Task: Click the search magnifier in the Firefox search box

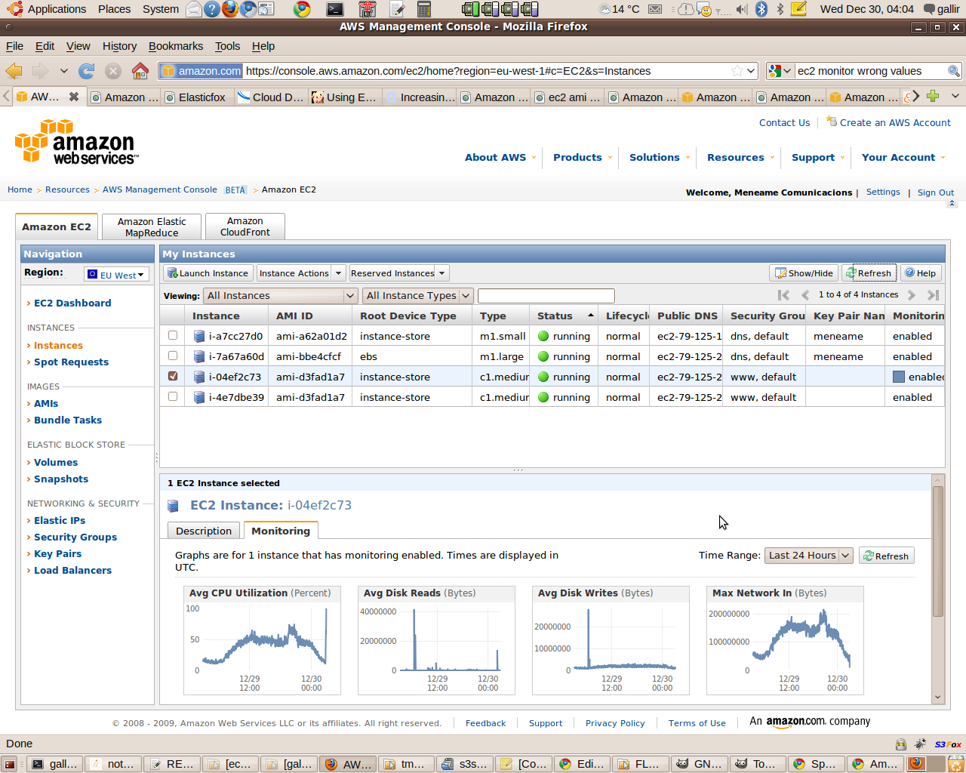Action: (954, 71)
